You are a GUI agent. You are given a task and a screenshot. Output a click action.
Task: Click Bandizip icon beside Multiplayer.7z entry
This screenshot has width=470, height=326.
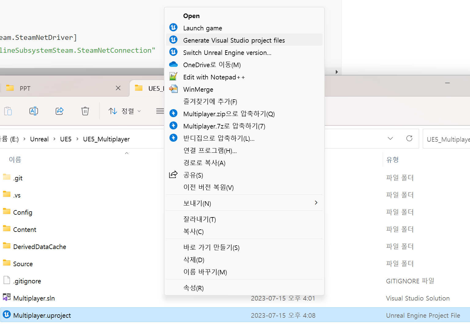[173, 126]
